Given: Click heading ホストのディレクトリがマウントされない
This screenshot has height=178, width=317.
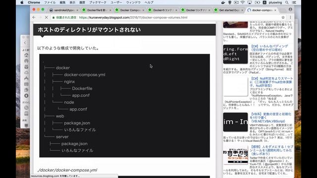Looking at the screenshot, I should (x=89, y=30).
